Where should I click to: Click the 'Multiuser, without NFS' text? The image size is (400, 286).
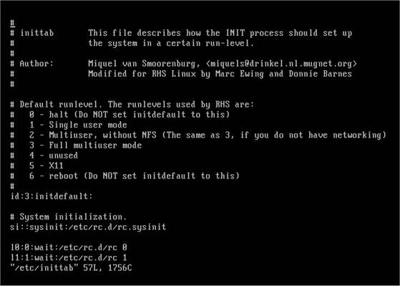102,135
